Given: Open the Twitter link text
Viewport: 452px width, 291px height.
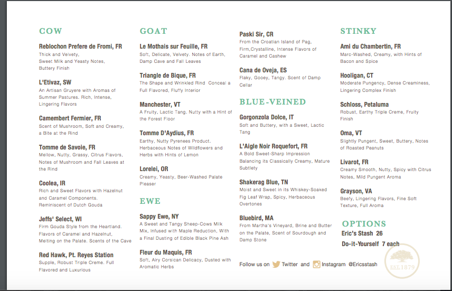Looking at the screenshot, I should (x=289, y=265).
